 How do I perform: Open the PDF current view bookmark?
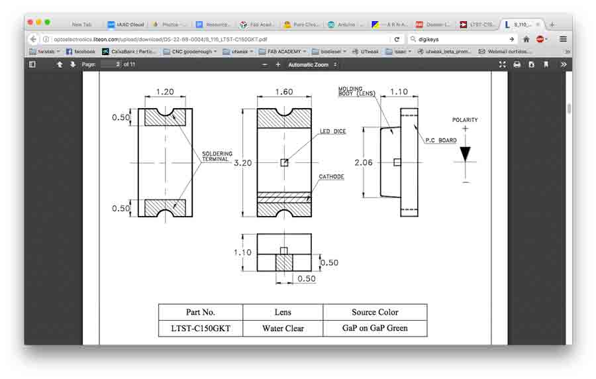tap(546, 64)
